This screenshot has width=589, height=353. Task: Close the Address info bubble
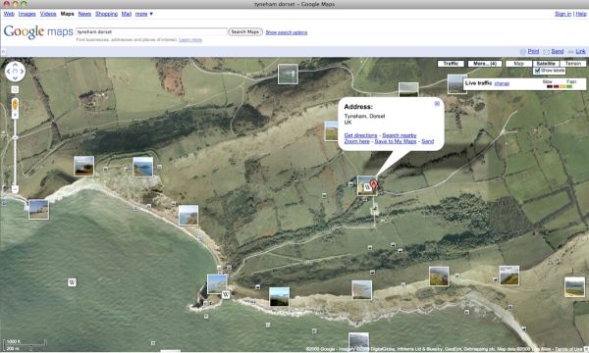437,104
